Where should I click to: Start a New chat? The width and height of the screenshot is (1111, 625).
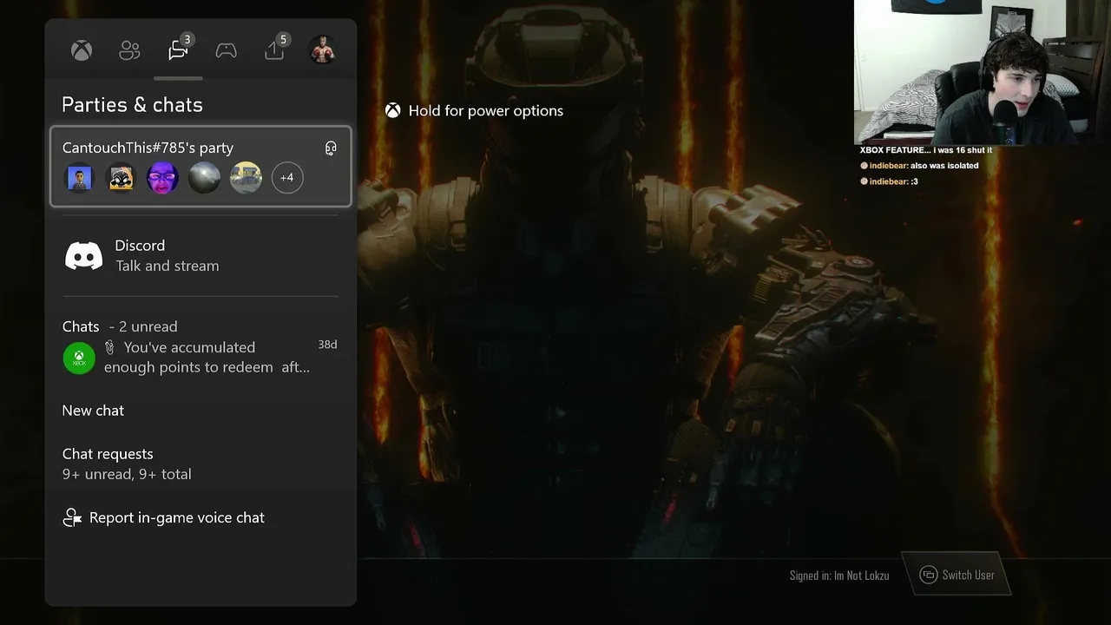93,411
